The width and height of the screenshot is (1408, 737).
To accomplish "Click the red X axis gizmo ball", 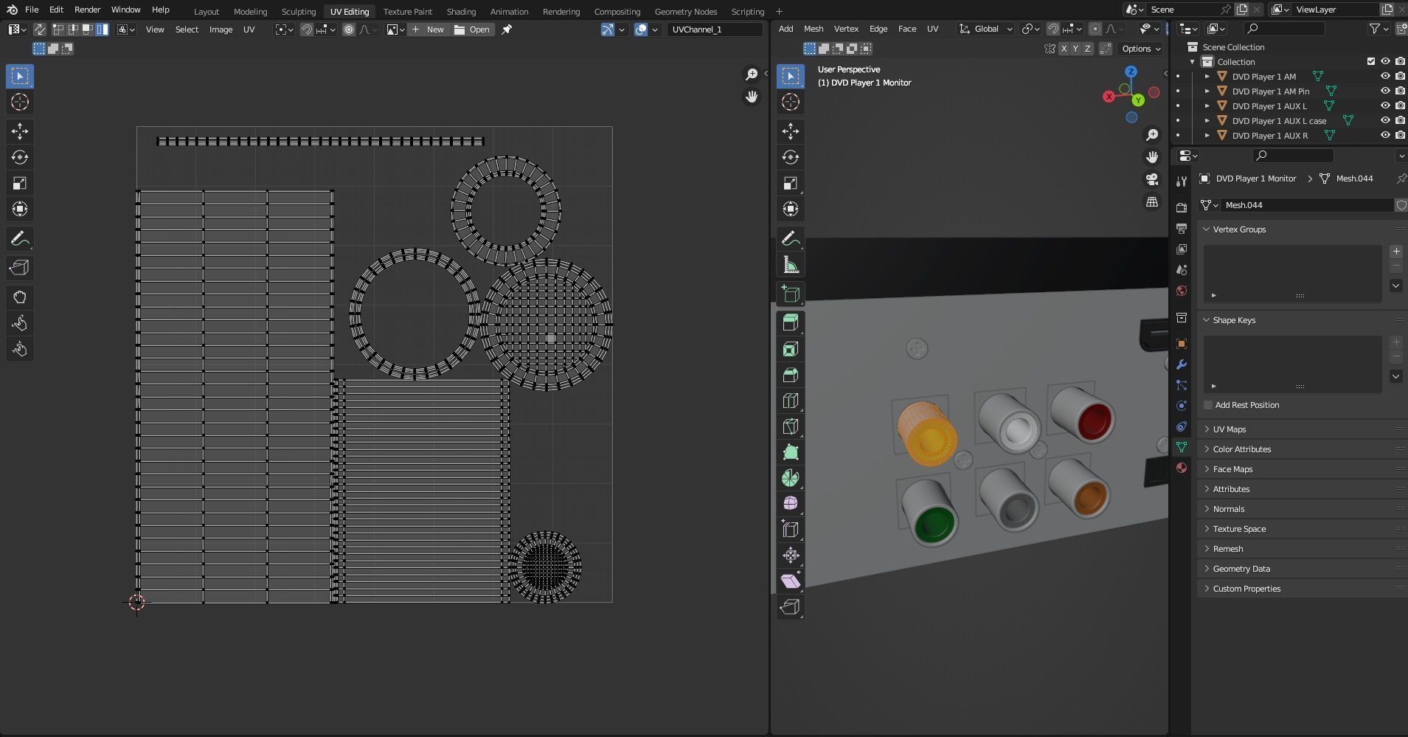I will pyautogui.click(x=1109, y=97).
